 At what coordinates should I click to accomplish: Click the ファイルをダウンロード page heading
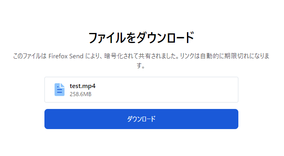(x=141, y=38)
